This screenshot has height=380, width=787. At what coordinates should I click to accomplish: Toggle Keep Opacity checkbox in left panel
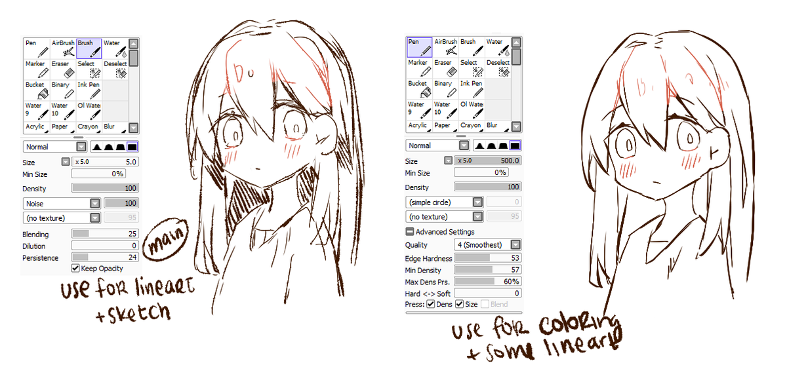click(75, 269)
